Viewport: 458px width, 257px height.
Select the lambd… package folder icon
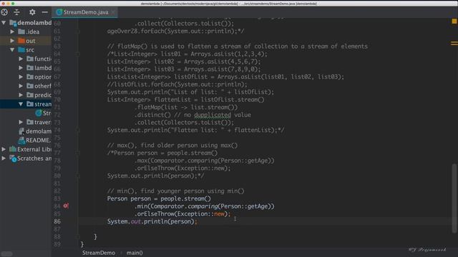coord(30,68)
